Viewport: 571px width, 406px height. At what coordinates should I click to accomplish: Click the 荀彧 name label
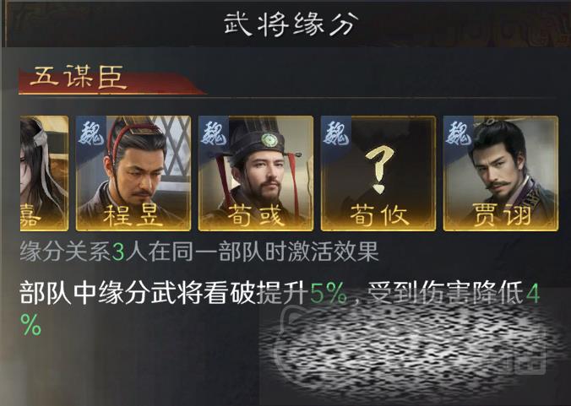(256, 216)
